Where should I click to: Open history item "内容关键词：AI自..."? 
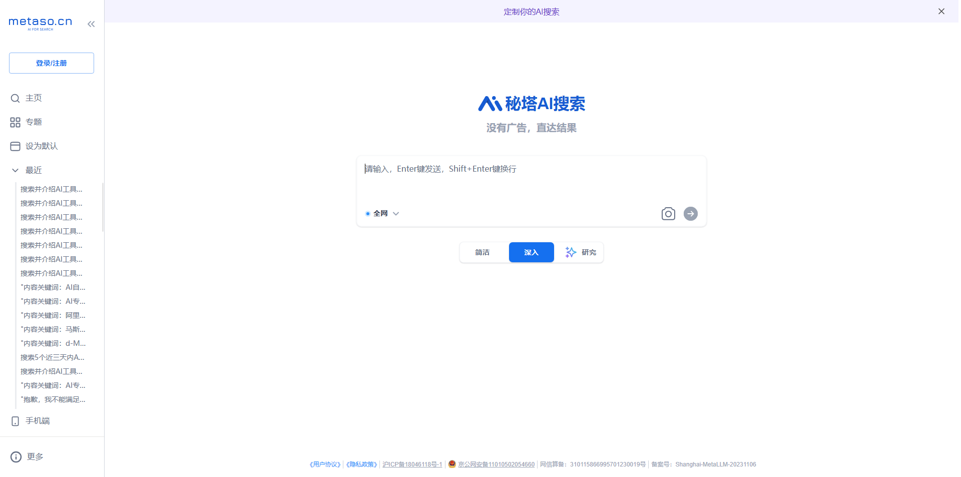pos(53,287)
